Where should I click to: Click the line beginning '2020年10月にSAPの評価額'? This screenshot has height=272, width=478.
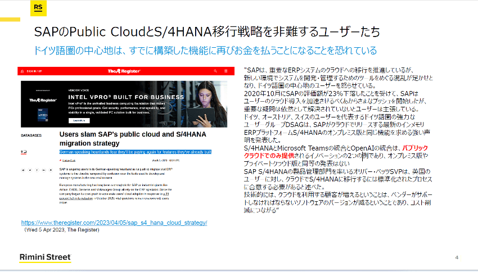coord(331,93)
